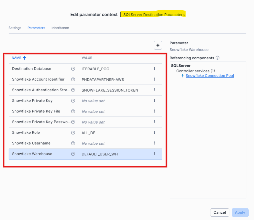Open the Inheritance tab
The image size is (254, 220).
click(60, 28)
